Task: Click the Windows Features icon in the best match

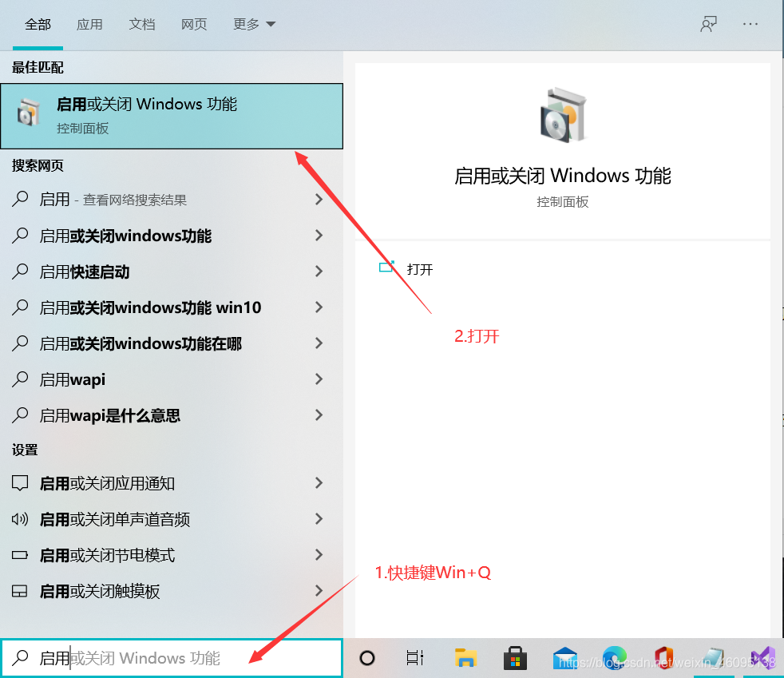Action: tap(28, 113)
